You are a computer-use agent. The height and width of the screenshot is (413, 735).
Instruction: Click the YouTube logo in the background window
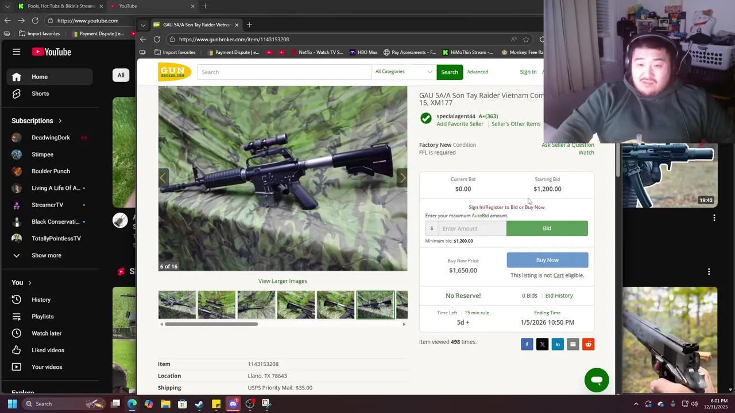tap(51, 52)
